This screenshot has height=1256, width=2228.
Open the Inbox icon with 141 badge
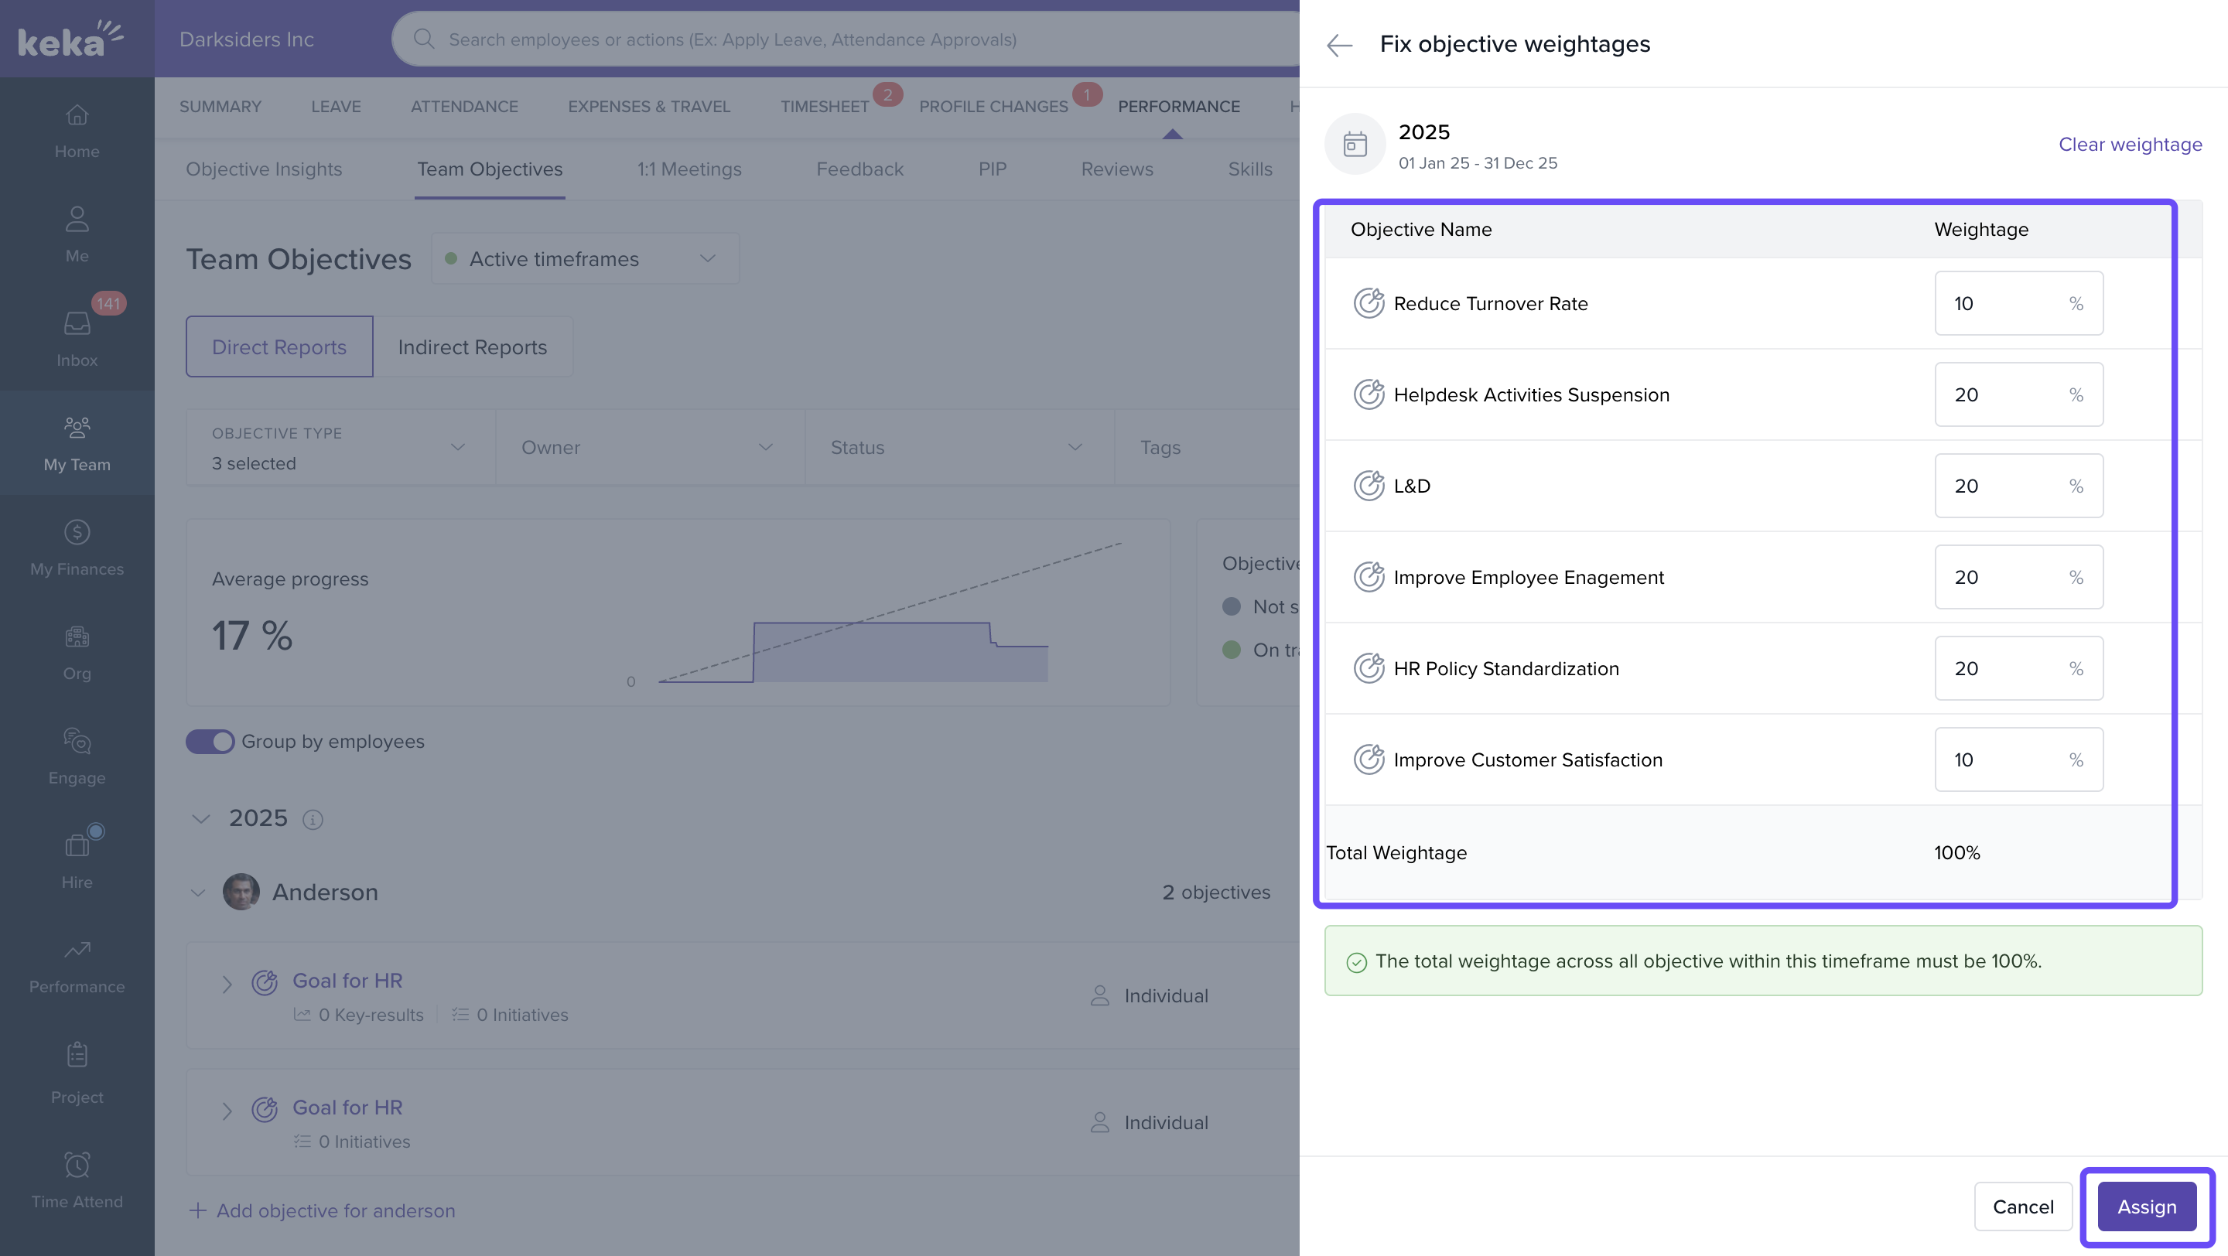[x=77, y=323]
